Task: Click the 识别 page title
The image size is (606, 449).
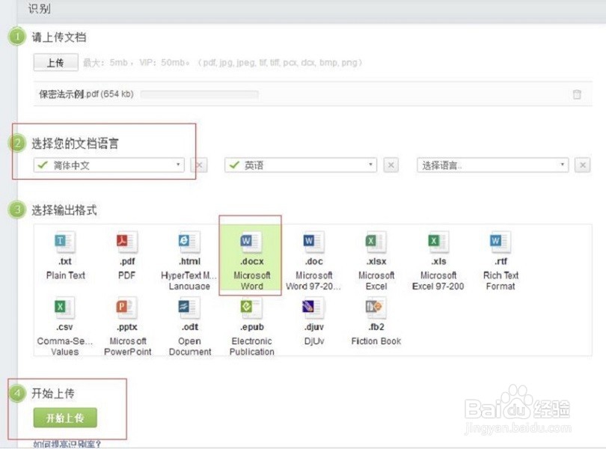Action: 39,8
